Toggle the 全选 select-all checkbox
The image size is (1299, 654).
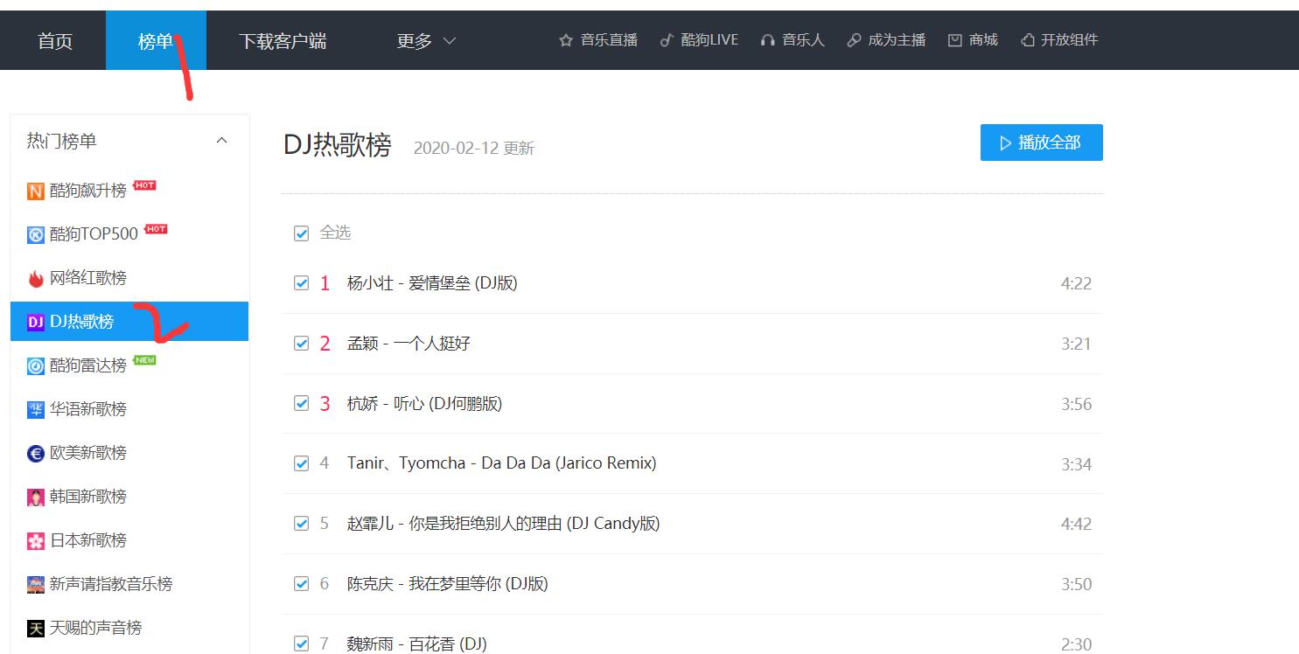(302, 233)
